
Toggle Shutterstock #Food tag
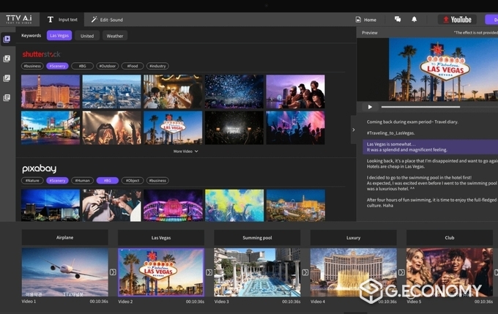pyautogui.click(x=133, y=66)
